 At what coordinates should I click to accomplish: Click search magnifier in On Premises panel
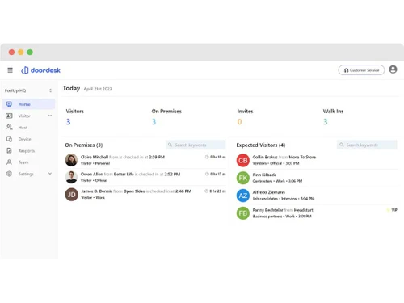[170, 145]
